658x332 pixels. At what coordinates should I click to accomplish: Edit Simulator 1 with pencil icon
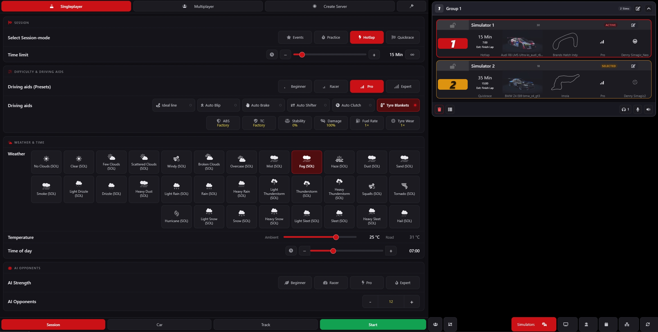coord(633,25)
